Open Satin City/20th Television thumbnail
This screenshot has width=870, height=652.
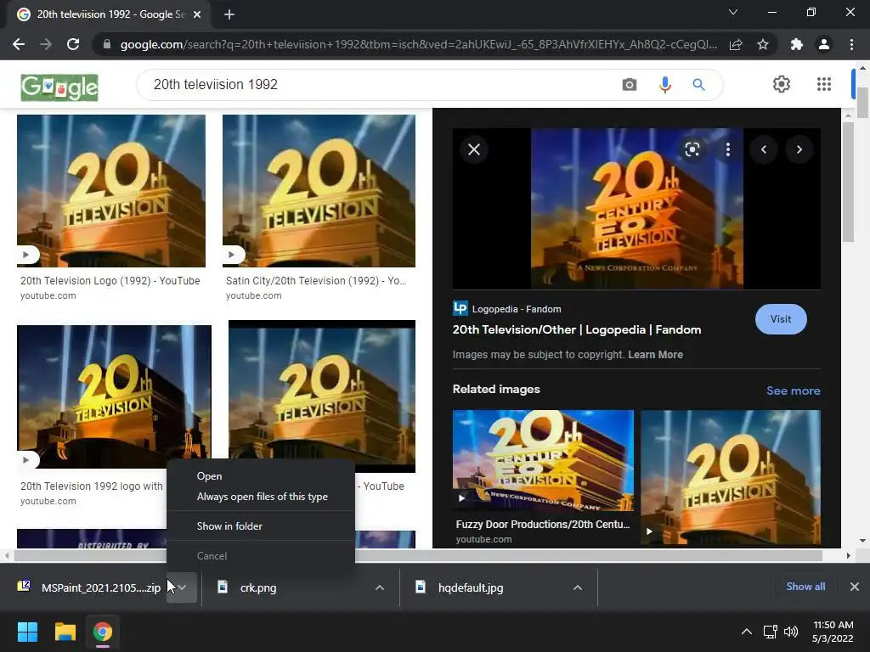[x=319, y=191]
